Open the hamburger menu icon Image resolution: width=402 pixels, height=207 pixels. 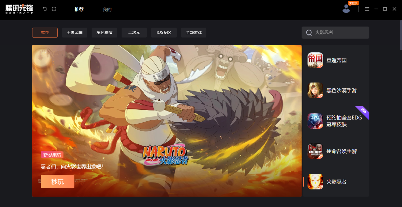[x=367, y=9]
